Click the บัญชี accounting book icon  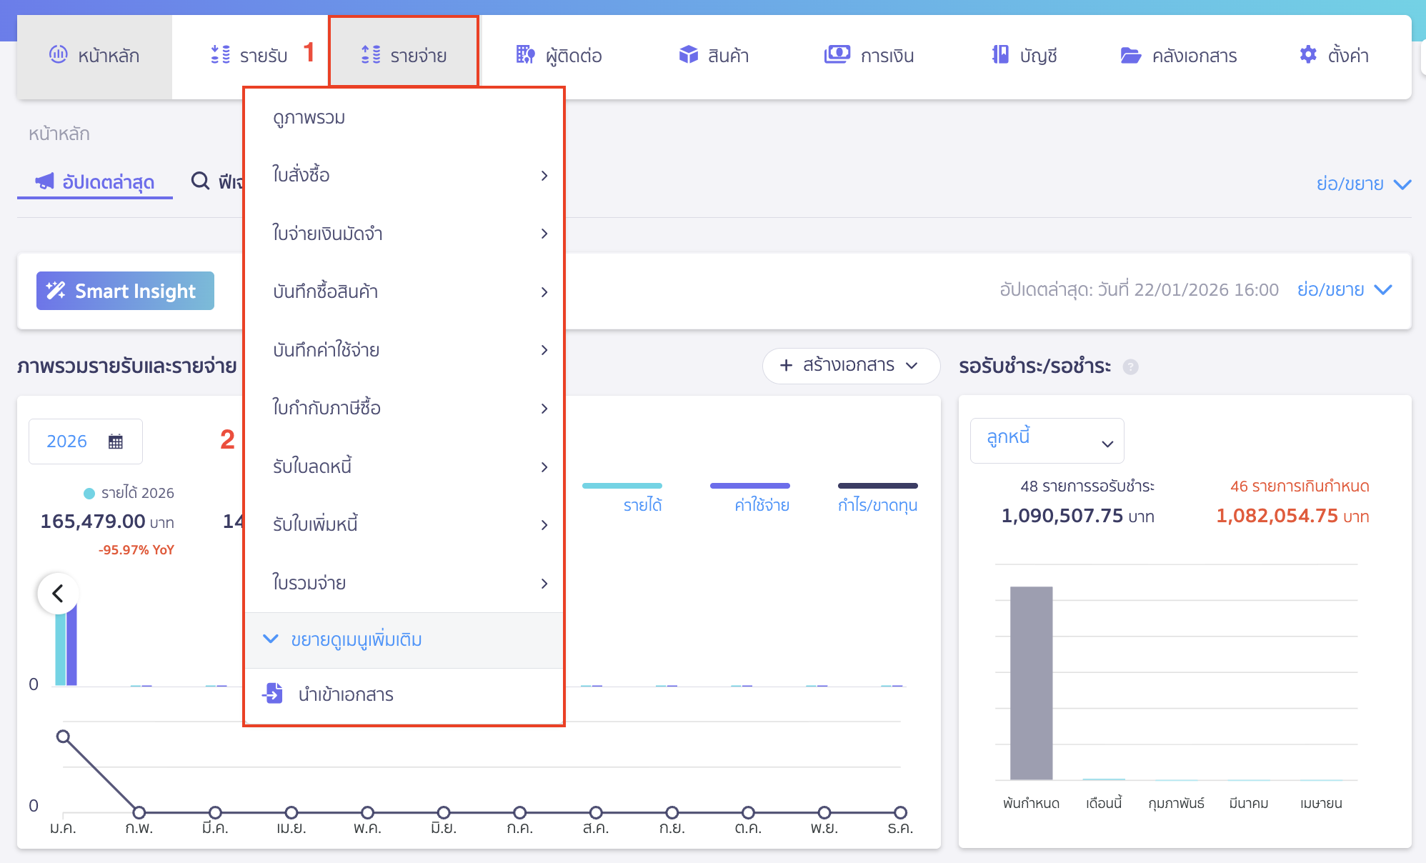click(1000, 55)
